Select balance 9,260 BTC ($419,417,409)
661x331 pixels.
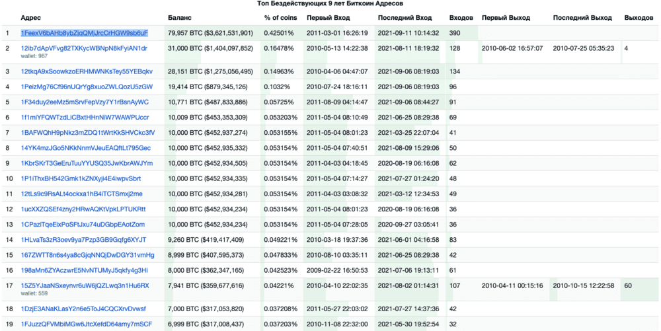(x=206, y=240)
